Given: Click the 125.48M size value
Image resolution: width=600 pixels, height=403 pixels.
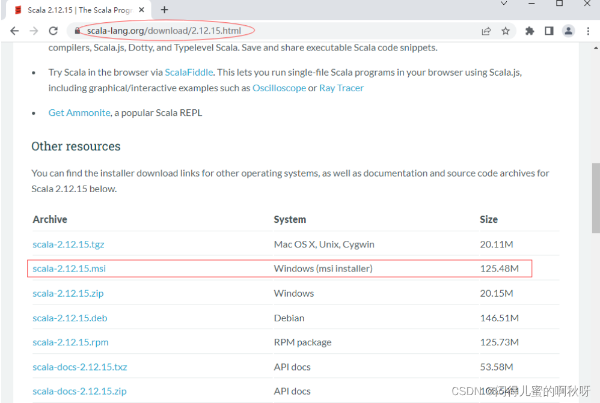Looking at the screenshot, I should (x=500, y=269).
